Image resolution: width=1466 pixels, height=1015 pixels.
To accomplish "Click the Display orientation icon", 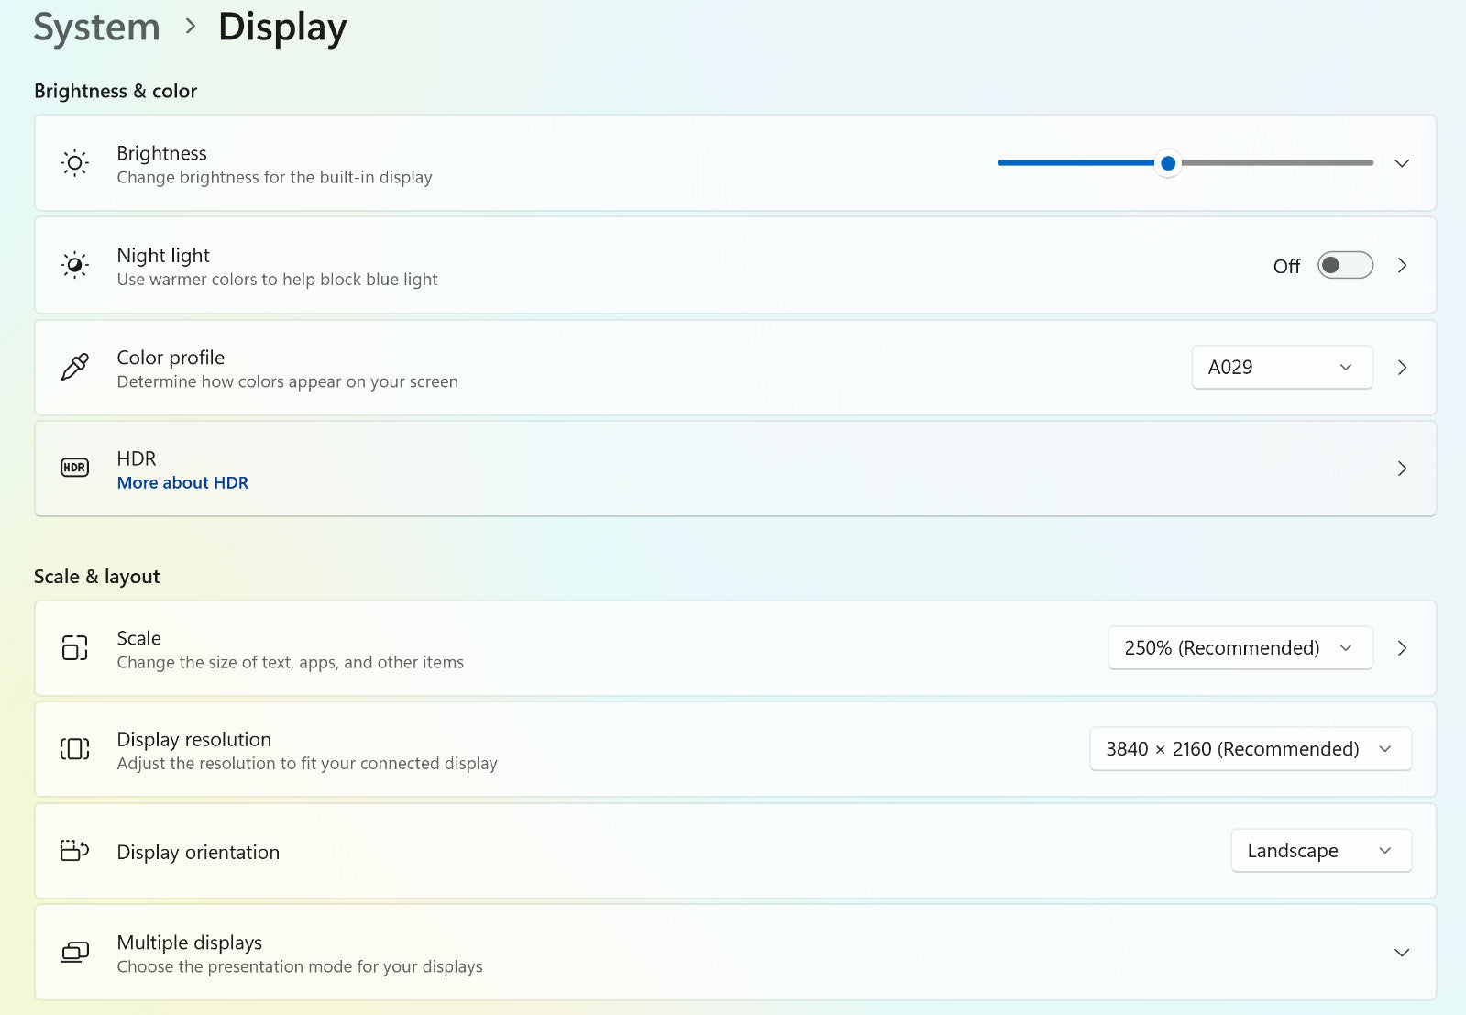I will pyautogui.click(x=74, y=851).
